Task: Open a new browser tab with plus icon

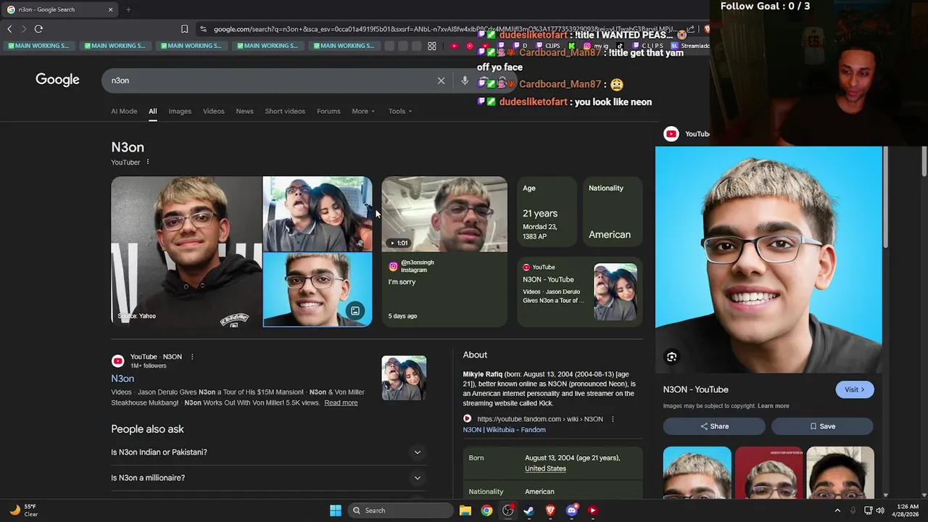Action: point(128,9)
